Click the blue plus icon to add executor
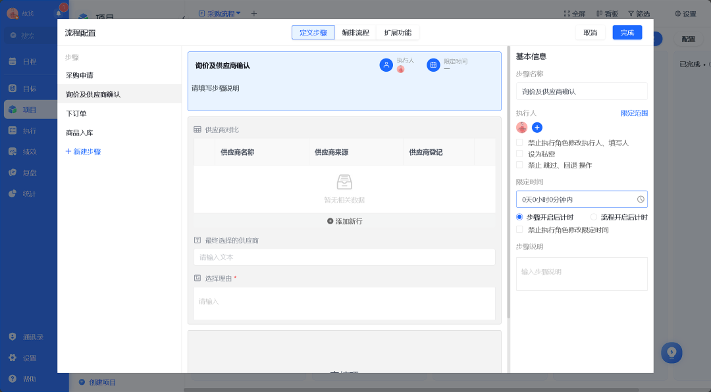This screenshot has width=711, height=392. (537, 128)
